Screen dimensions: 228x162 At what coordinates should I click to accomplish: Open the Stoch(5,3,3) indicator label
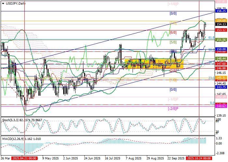tap(21, 120)
